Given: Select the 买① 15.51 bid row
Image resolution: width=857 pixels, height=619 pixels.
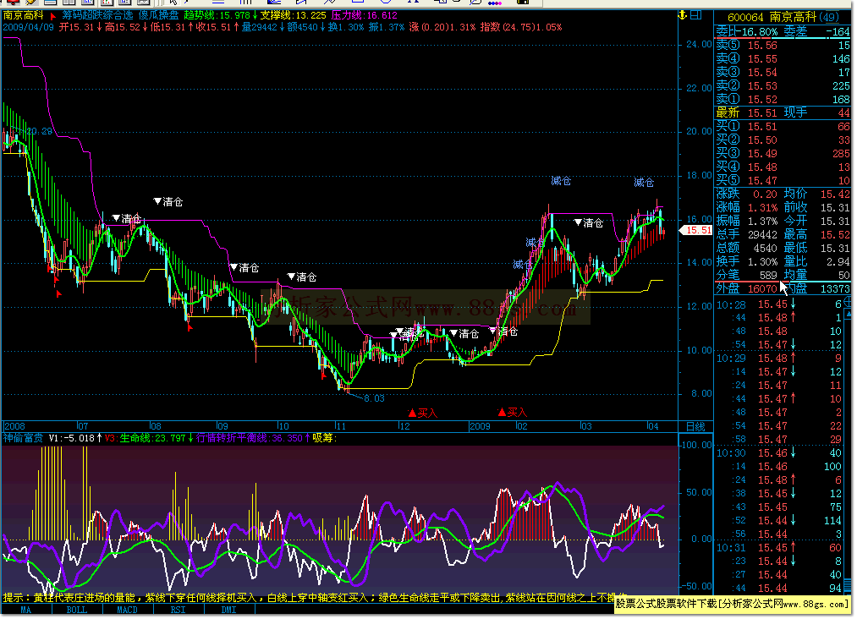Looking at the screenshot, I should [783, 126].
